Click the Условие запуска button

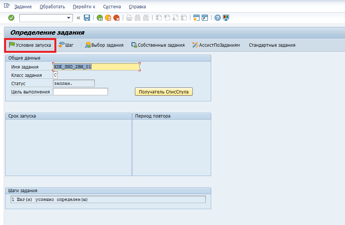30,45
